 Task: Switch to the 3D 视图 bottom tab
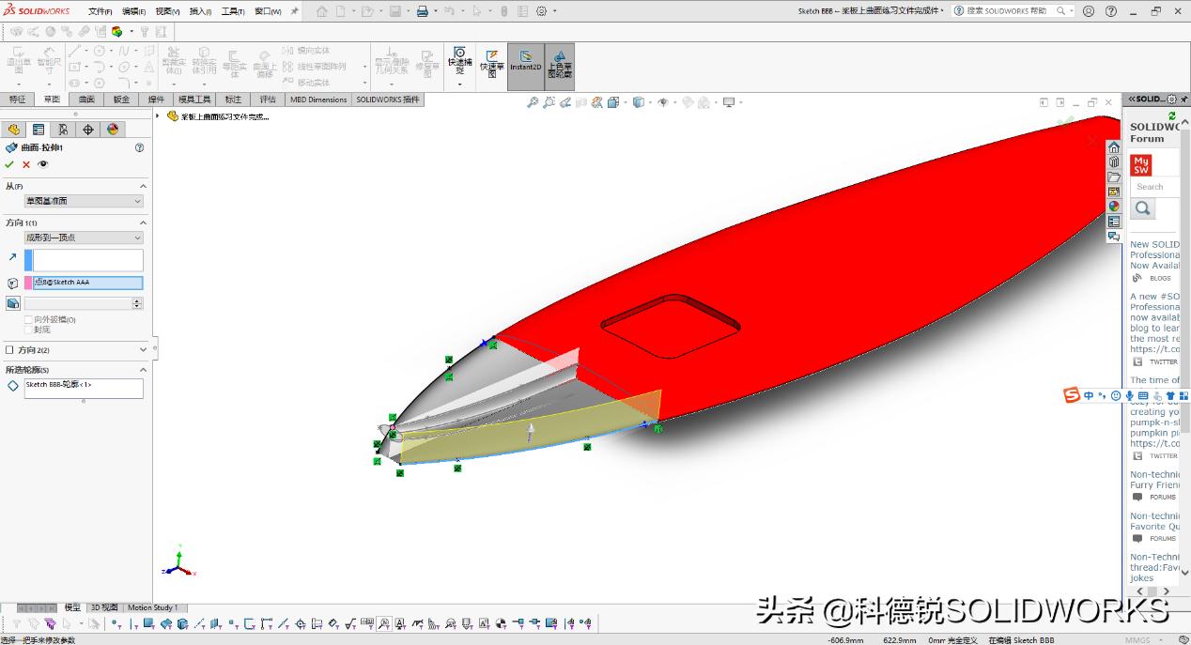(104, 607)
